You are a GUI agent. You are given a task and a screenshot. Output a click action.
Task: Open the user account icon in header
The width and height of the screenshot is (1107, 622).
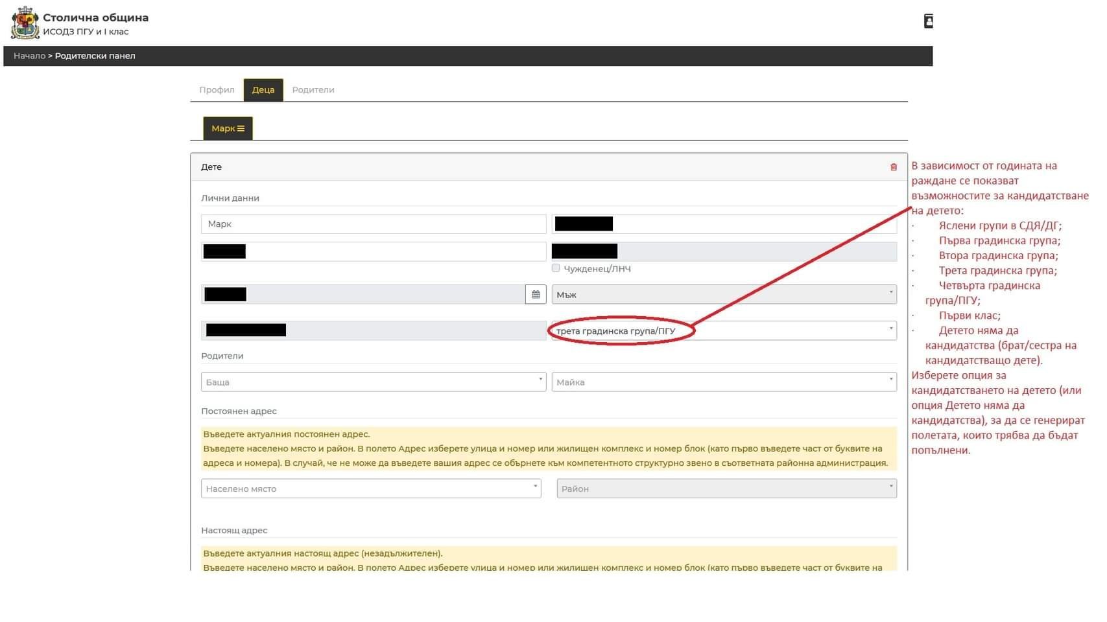click(928, 21)
